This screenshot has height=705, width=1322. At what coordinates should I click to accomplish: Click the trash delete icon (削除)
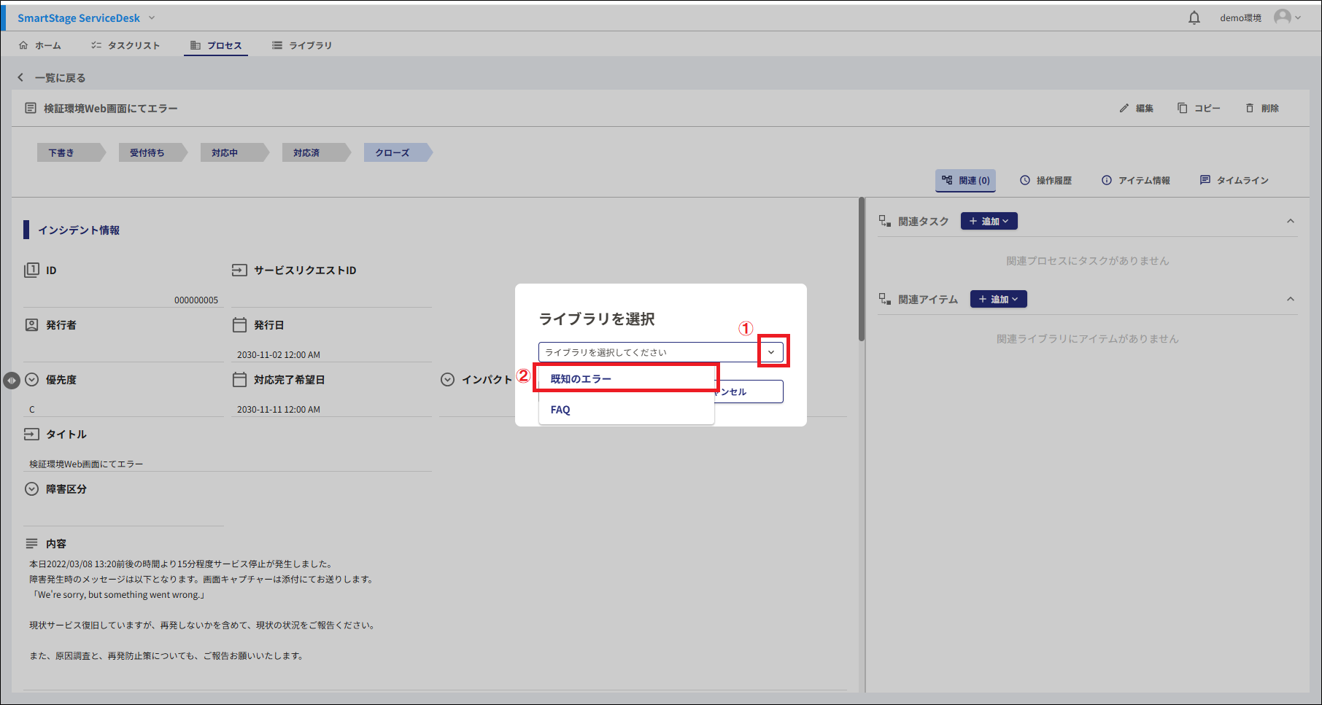(1250, 109)
